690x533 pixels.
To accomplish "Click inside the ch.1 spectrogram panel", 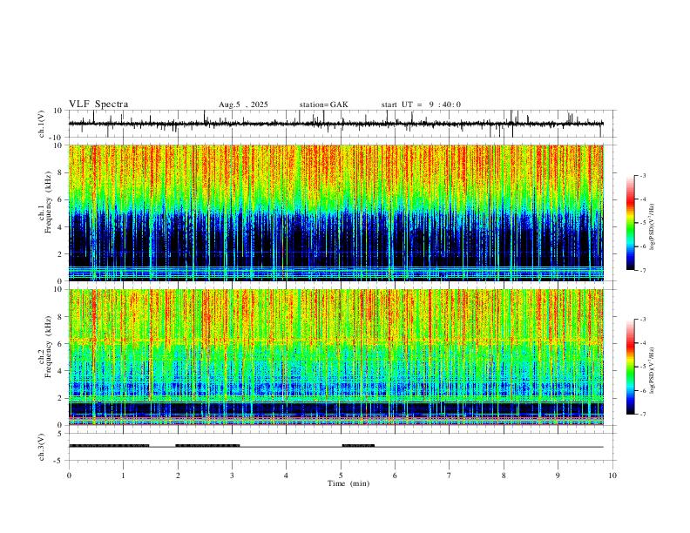I will click(335, 213).
